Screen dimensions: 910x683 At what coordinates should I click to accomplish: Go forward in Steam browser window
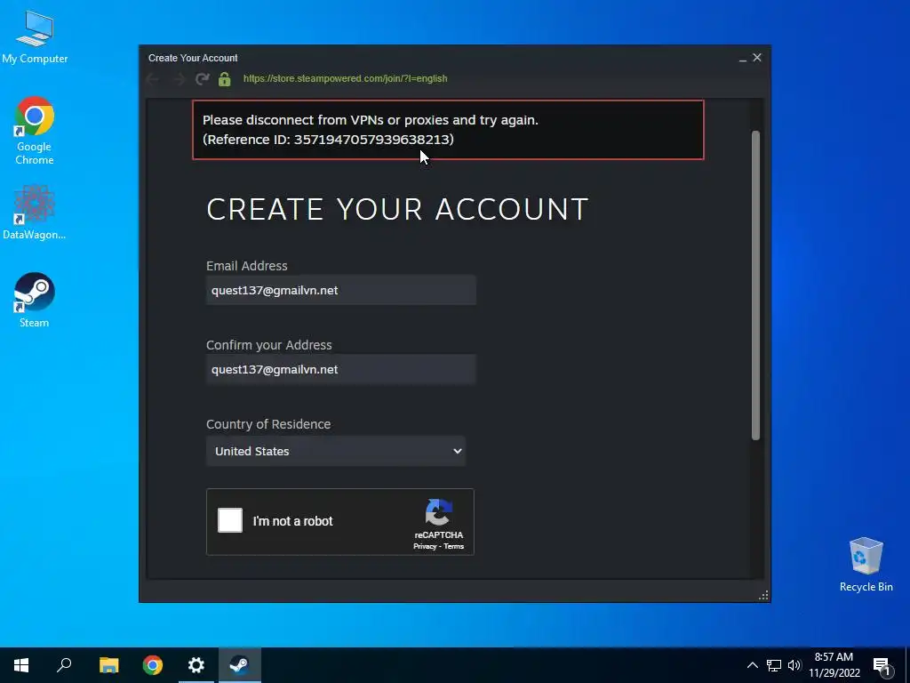point(179,79)
